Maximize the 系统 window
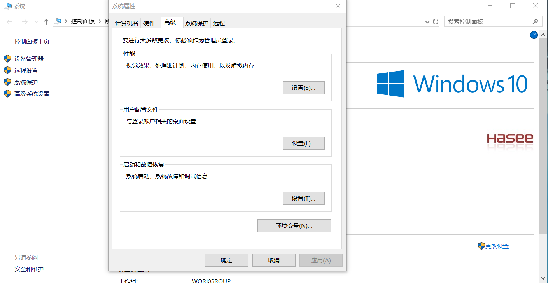This screenshot has height=283, width=548. tap(513, 6)
